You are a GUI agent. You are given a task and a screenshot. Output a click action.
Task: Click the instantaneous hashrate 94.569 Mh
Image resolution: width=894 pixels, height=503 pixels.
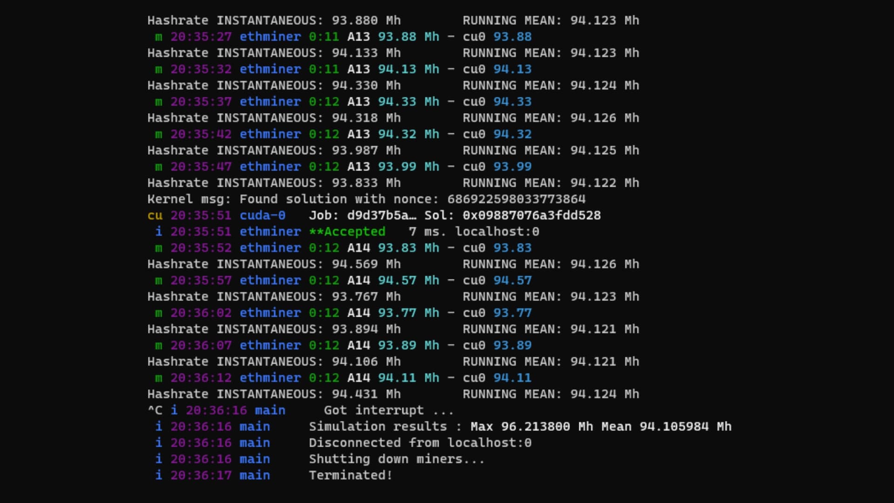(x=366, y=264)
